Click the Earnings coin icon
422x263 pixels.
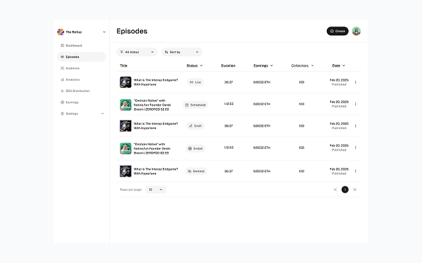(62, 102)
